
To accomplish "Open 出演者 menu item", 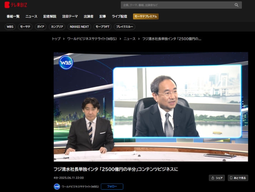I will 89,16.
